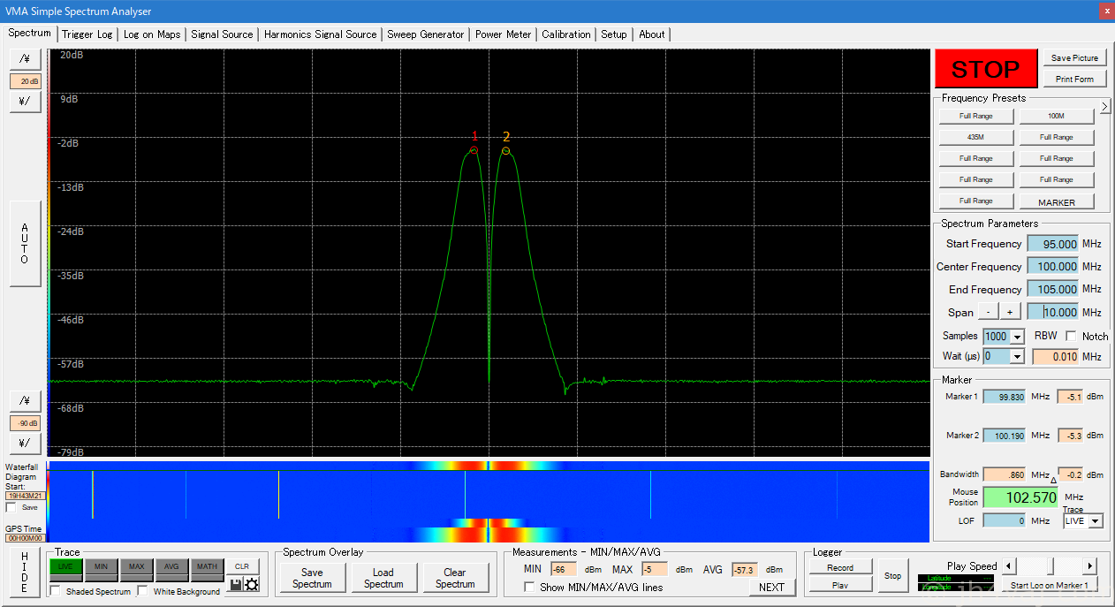Click the HIDE panel button

point(25,572)
